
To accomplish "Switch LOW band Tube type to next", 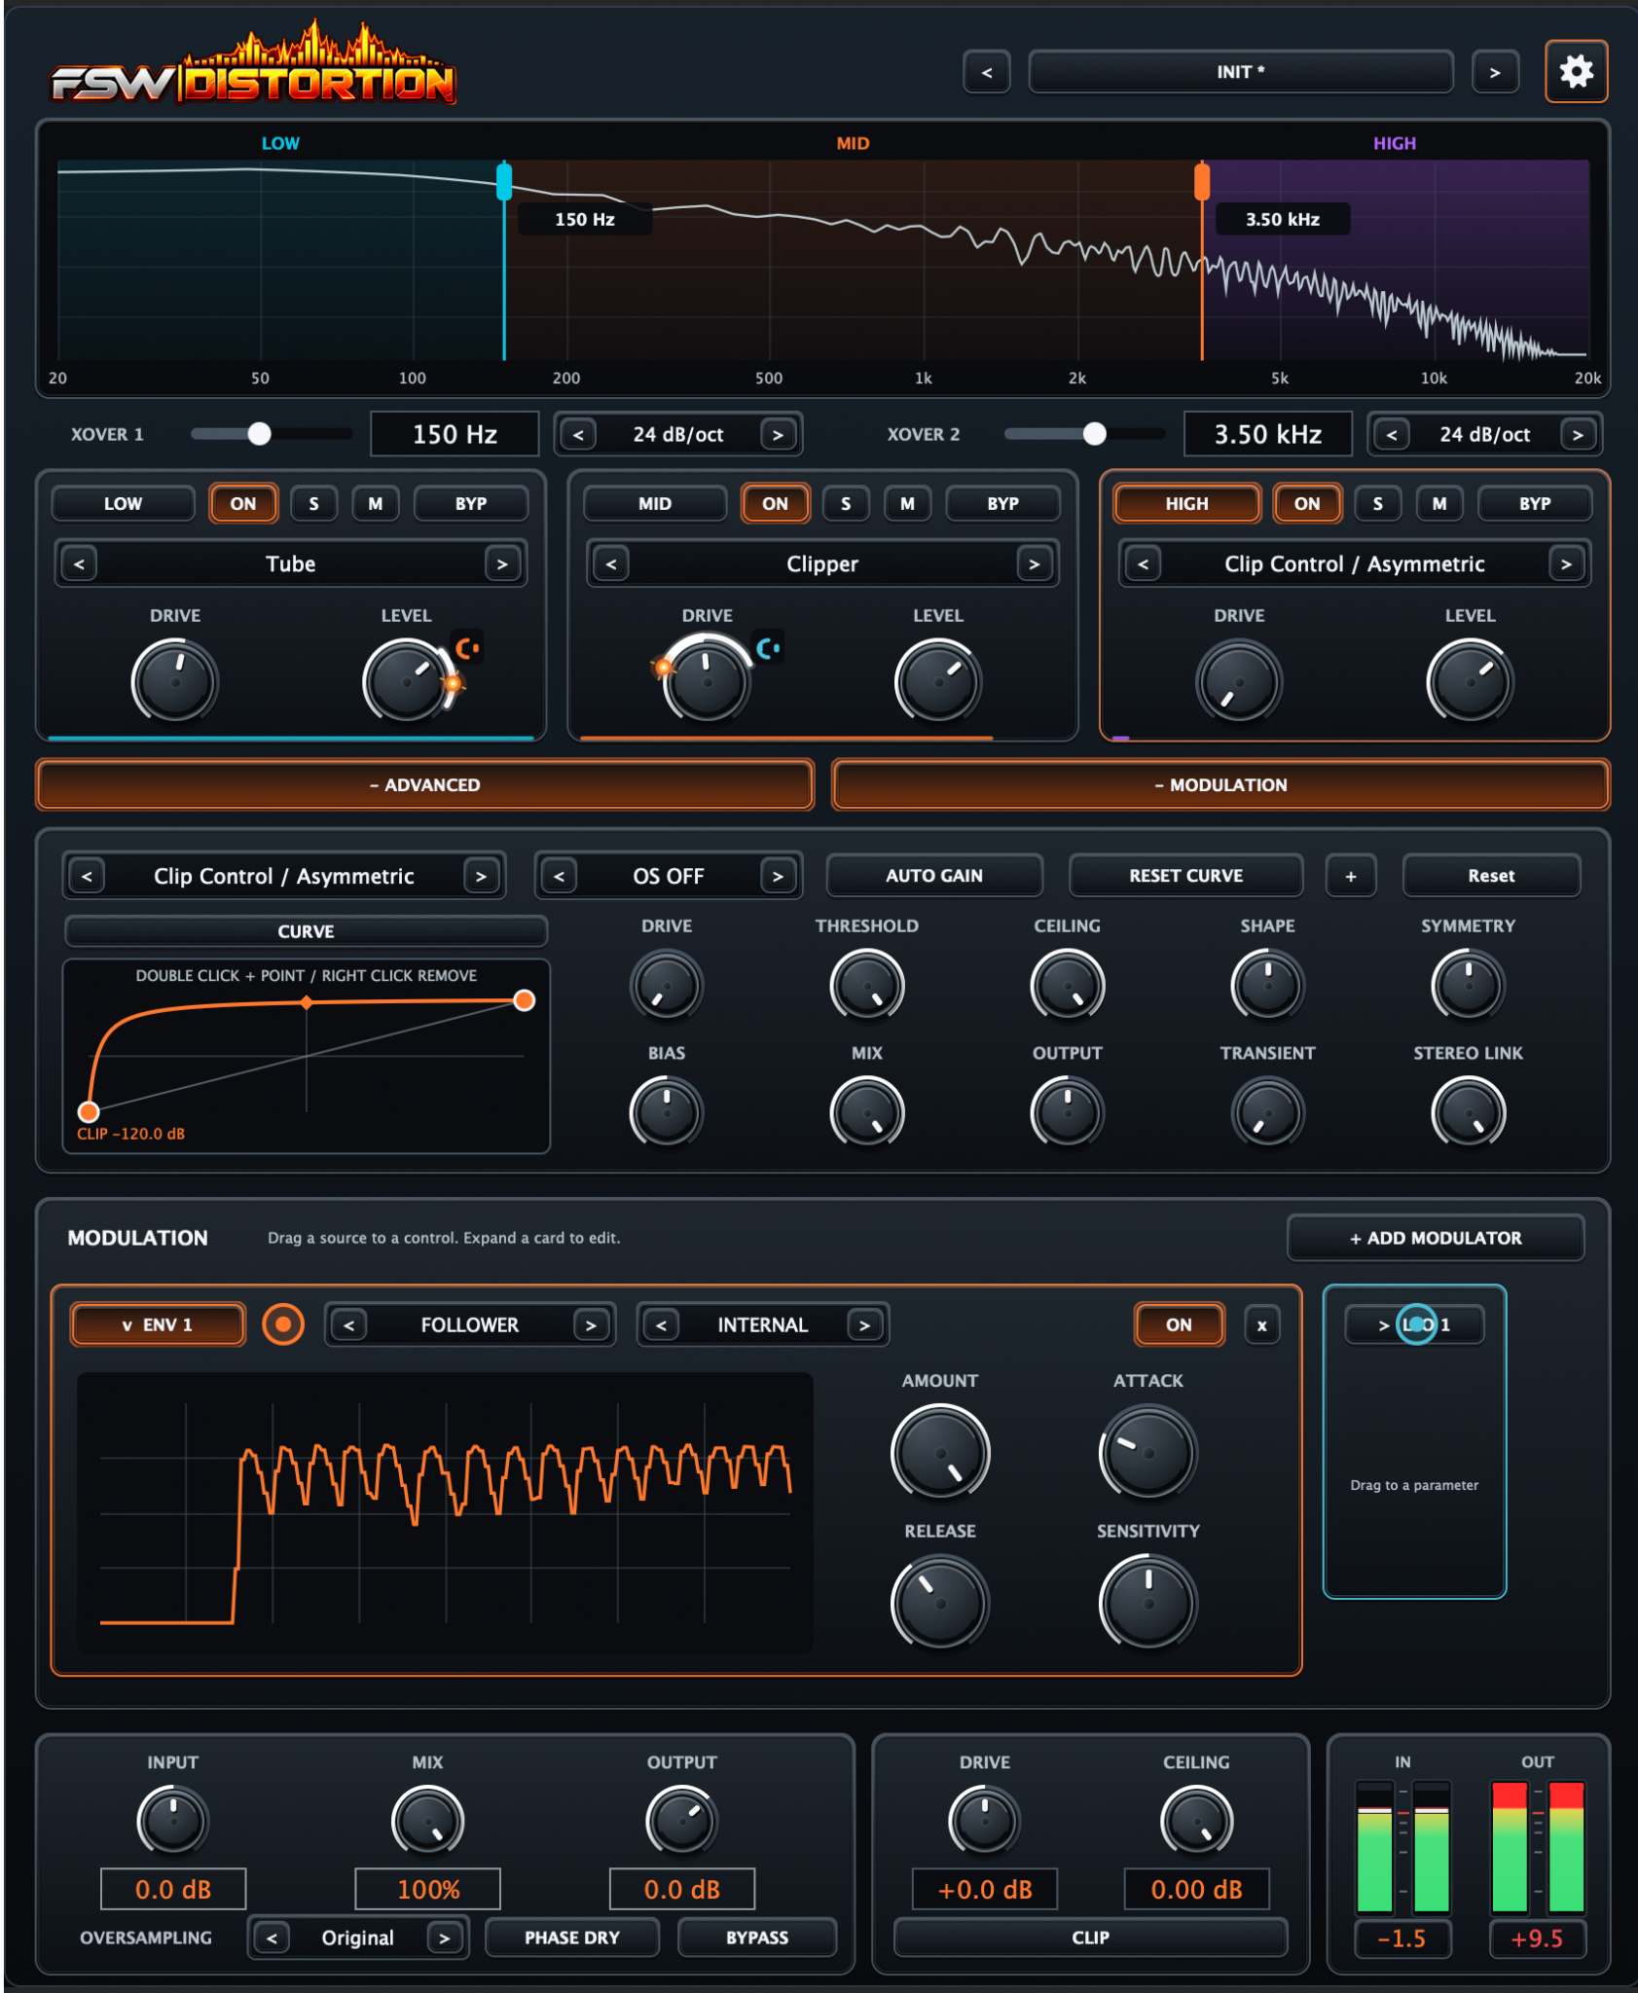I will [502, 564].
